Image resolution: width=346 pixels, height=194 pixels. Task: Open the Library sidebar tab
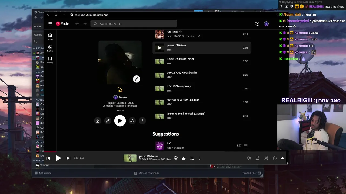point(50,60)
